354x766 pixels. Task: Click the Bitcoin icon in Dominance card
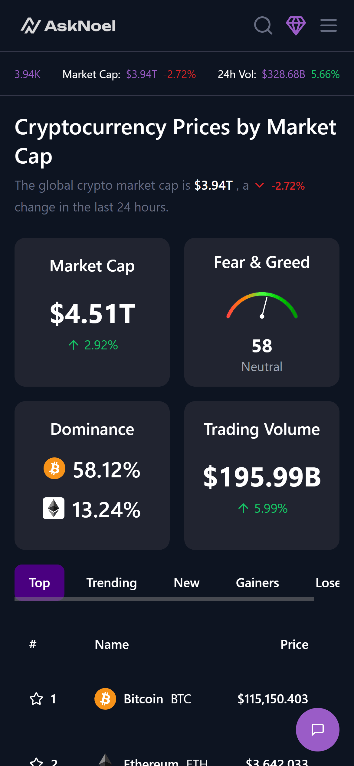coord(54,468)
